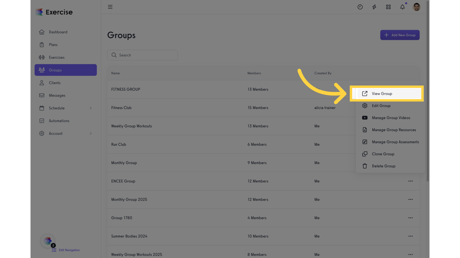The width and height of the screenshot is (460, 258).
Task: Choose 'Manage Group Assessments' from the menu
Action: click(395, 142)
